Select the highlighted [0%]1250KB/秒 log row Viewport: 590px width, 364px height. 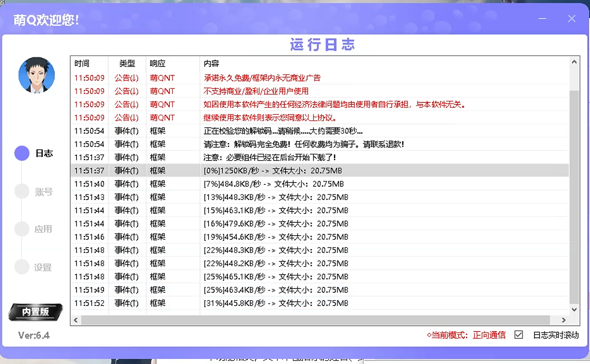[x=273, y=171]
